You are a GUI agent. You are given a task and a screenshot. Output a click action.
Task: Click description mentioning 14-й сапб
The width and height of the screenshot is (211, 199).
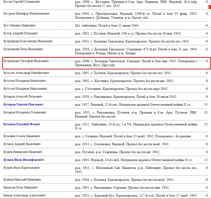tap(134, 160)
